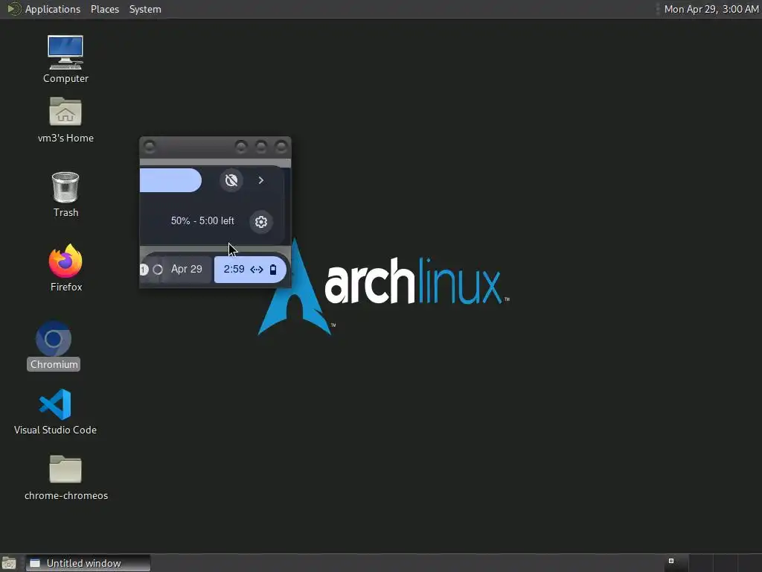Image resolution: width=762 pixels, height=572 pixels.
Task: Click the light blue pill button in quick settings
Action: coord(170,180)
